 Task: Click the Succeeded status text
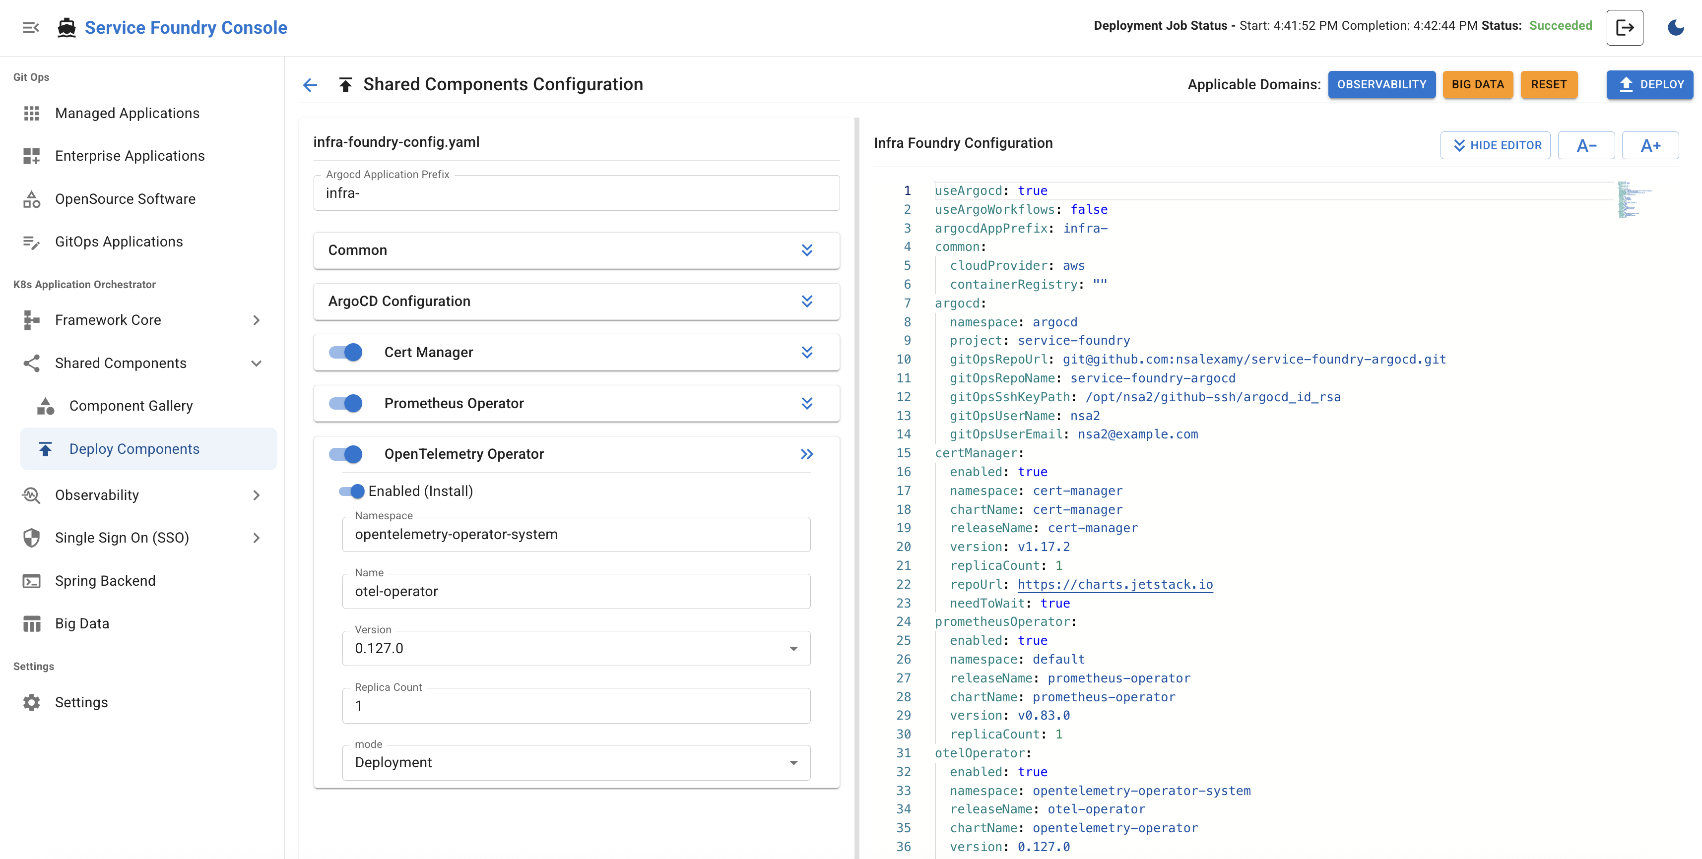point(1560,26)
